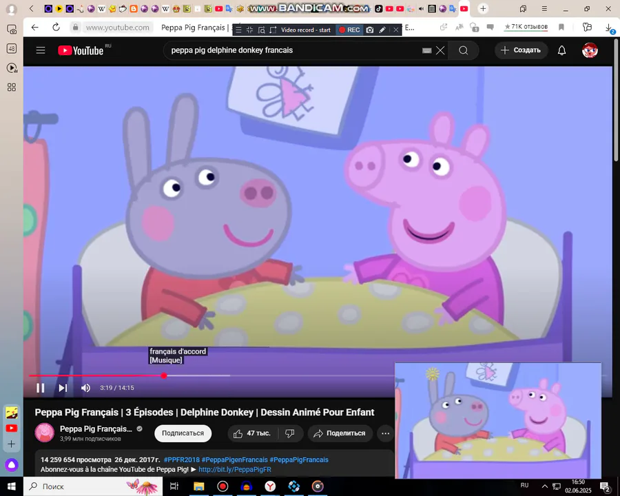Open the Alice assistant purple icon
The height and width of the screenshot is (496, 620).
pos(12,465)
